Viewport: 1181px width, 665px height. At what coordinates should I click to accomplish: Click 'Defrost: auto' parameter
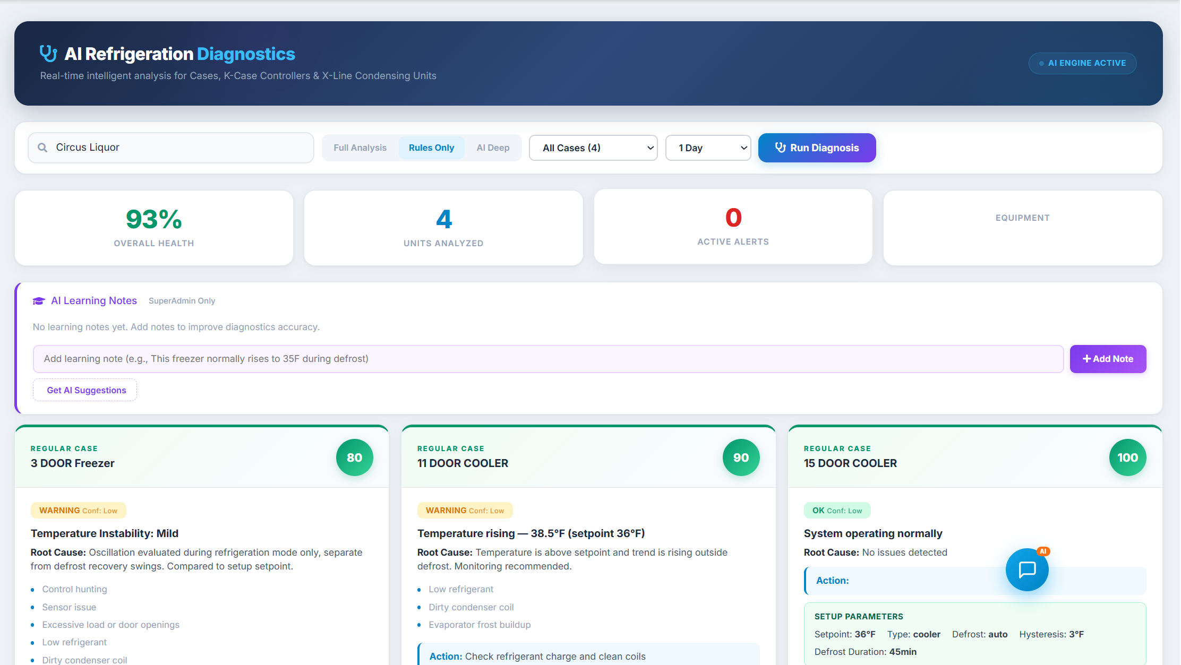click(x=980, y=634)
